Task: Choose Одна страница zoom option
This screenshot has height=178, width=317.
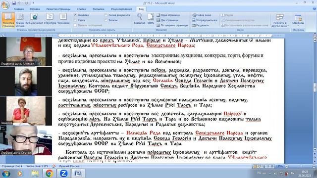Action: (168, 15)
